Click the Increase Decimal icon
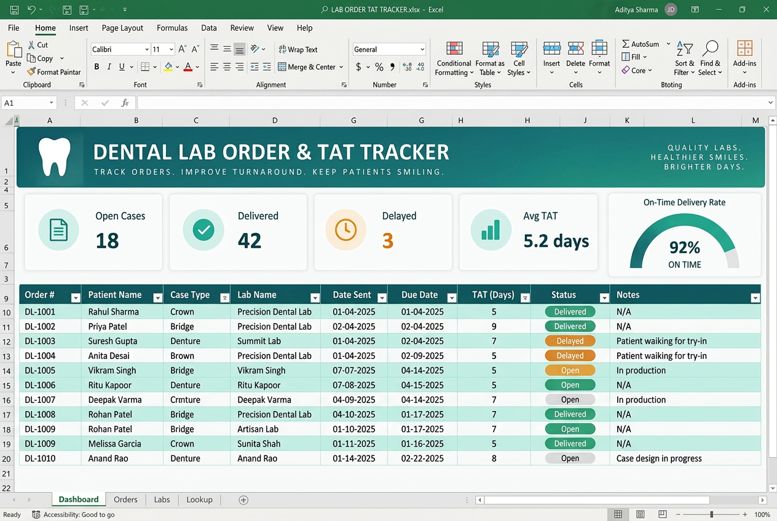Viewport: 777px width, 521px height. (x=407, y=67)
